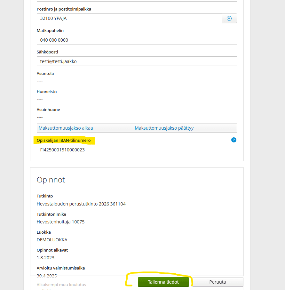Open the postal code lookup list icon
Image resolution: width=285 pixels, height=290 pixels.
coord(229,18)
